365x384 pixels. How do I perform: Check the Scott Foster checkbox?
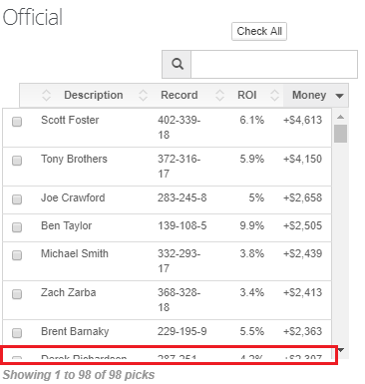17,122
